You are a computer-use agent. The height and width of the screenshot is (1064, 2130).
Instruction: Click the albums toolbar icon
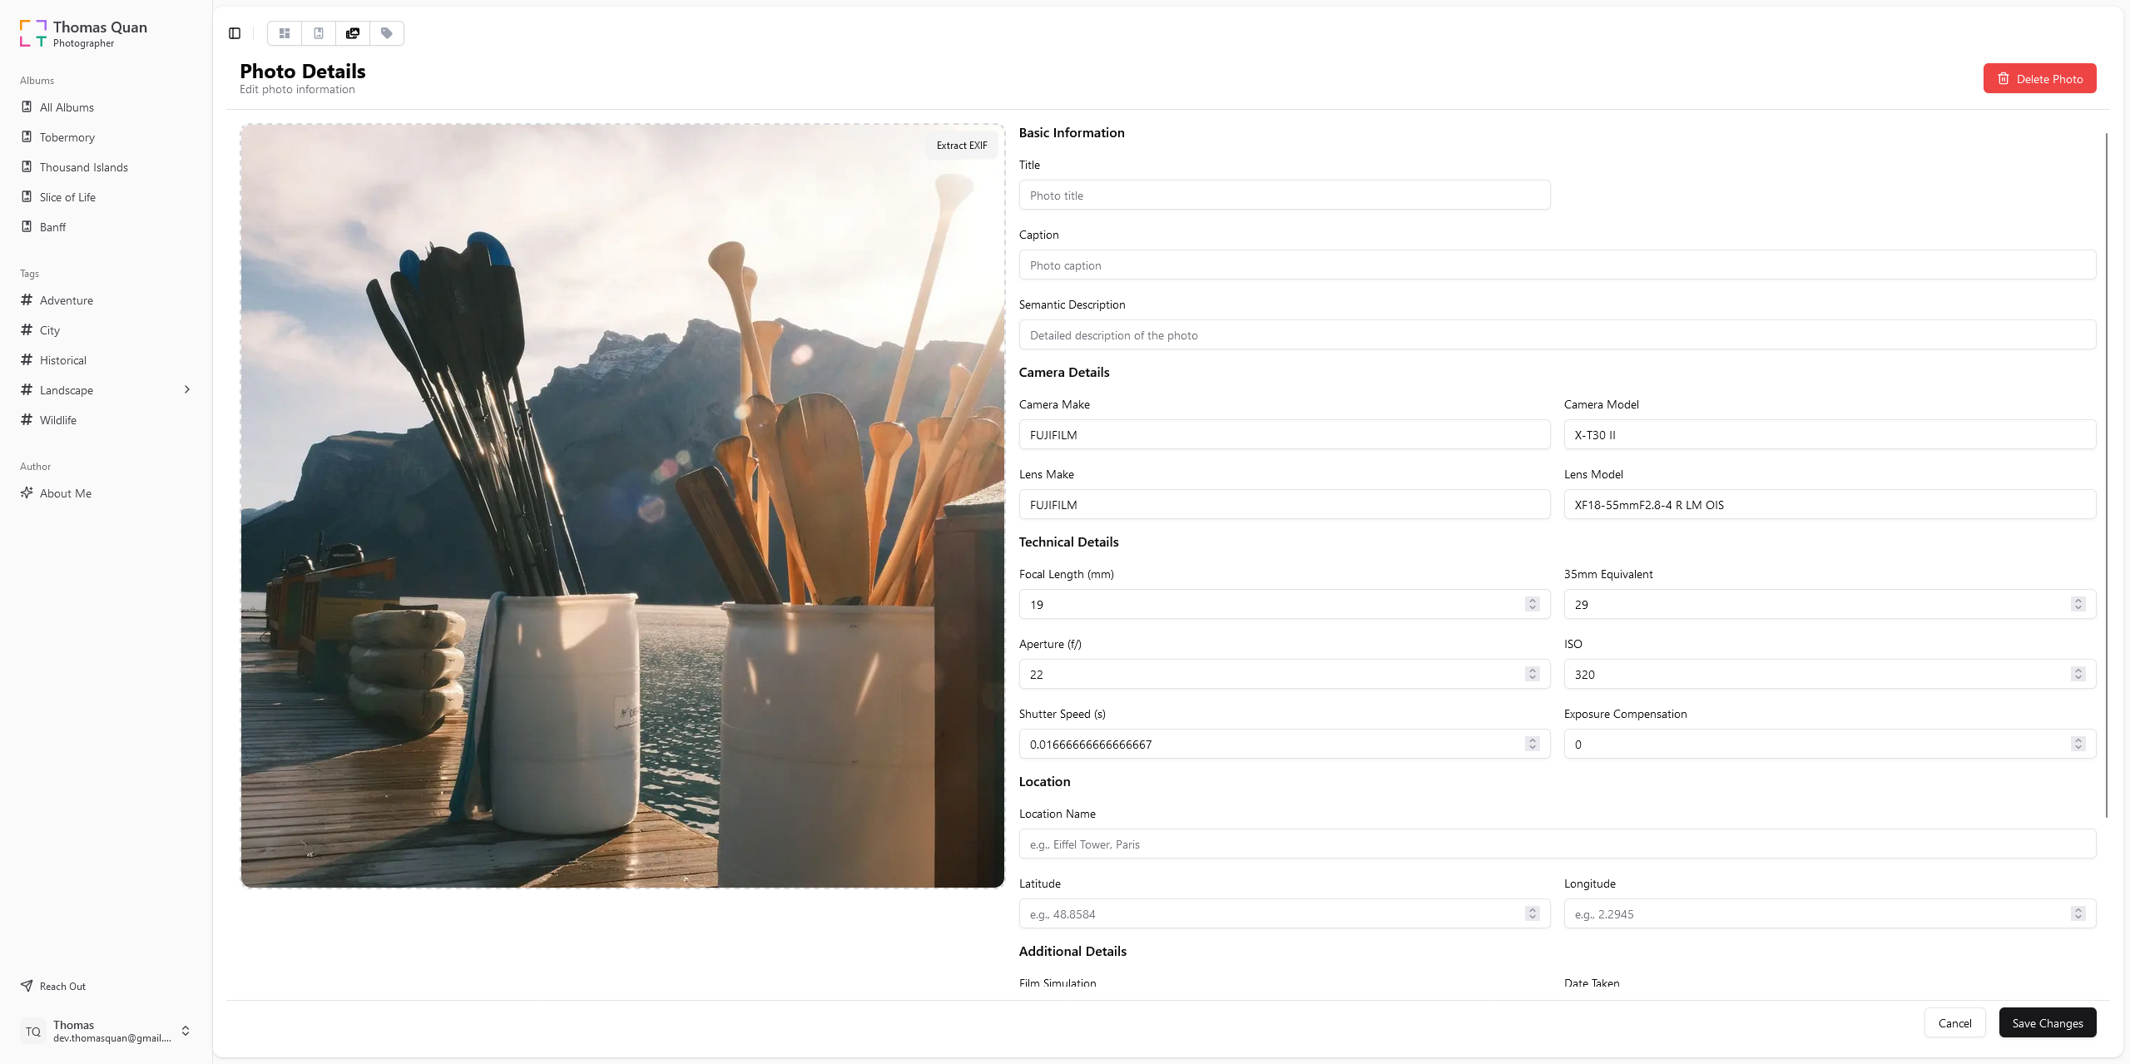[x=319, y=33]
